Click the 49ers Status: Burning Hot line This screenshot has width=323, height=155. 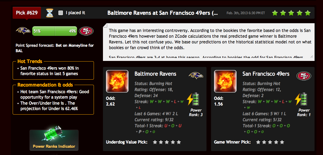point(261,84)
